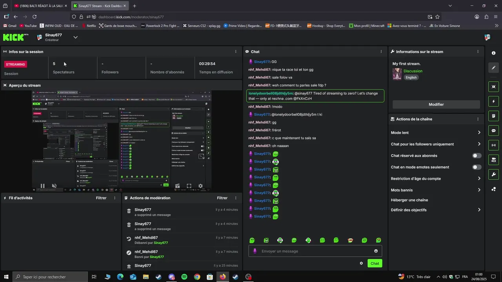This screenshot has width=502, height=282.
Task: Open the emoji picker in message box
Action: (376, 251)
